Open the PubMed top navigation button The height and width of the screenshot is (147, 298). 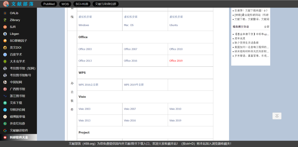[49, 4]
